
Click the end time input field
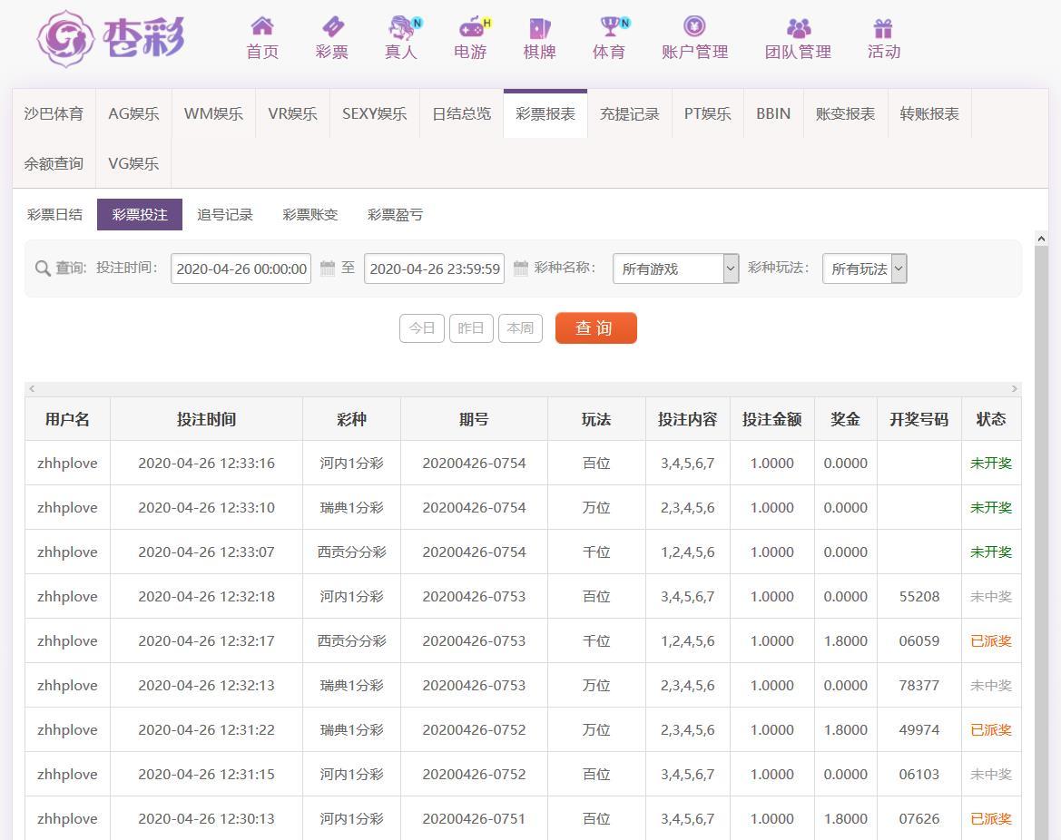point(434,269)
